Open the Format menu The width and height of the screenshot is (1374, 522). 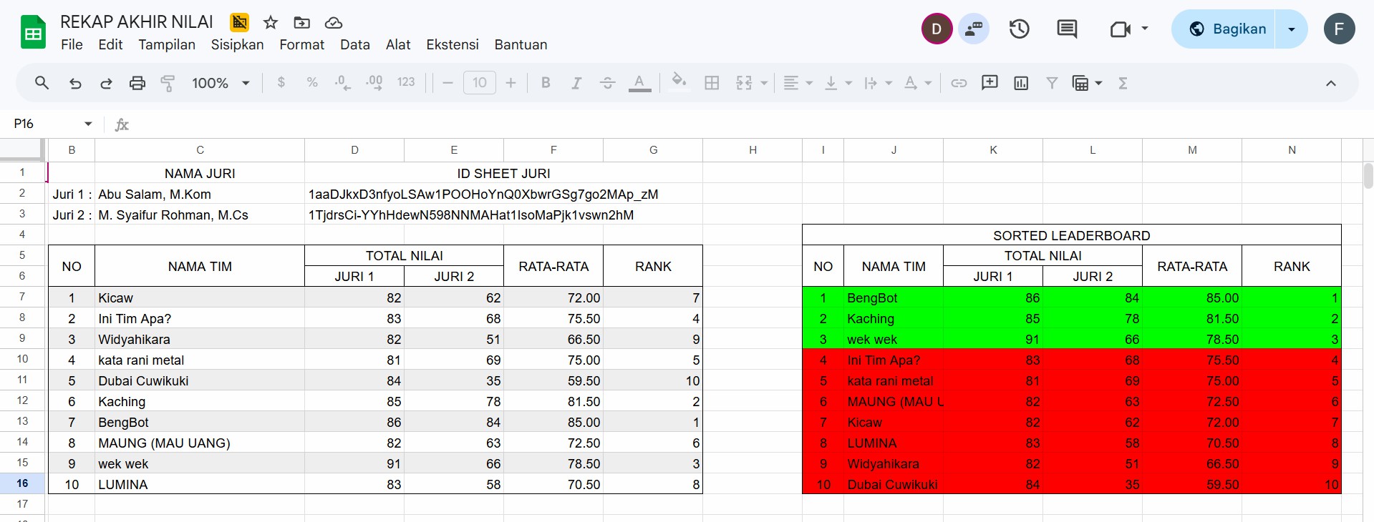301,44
